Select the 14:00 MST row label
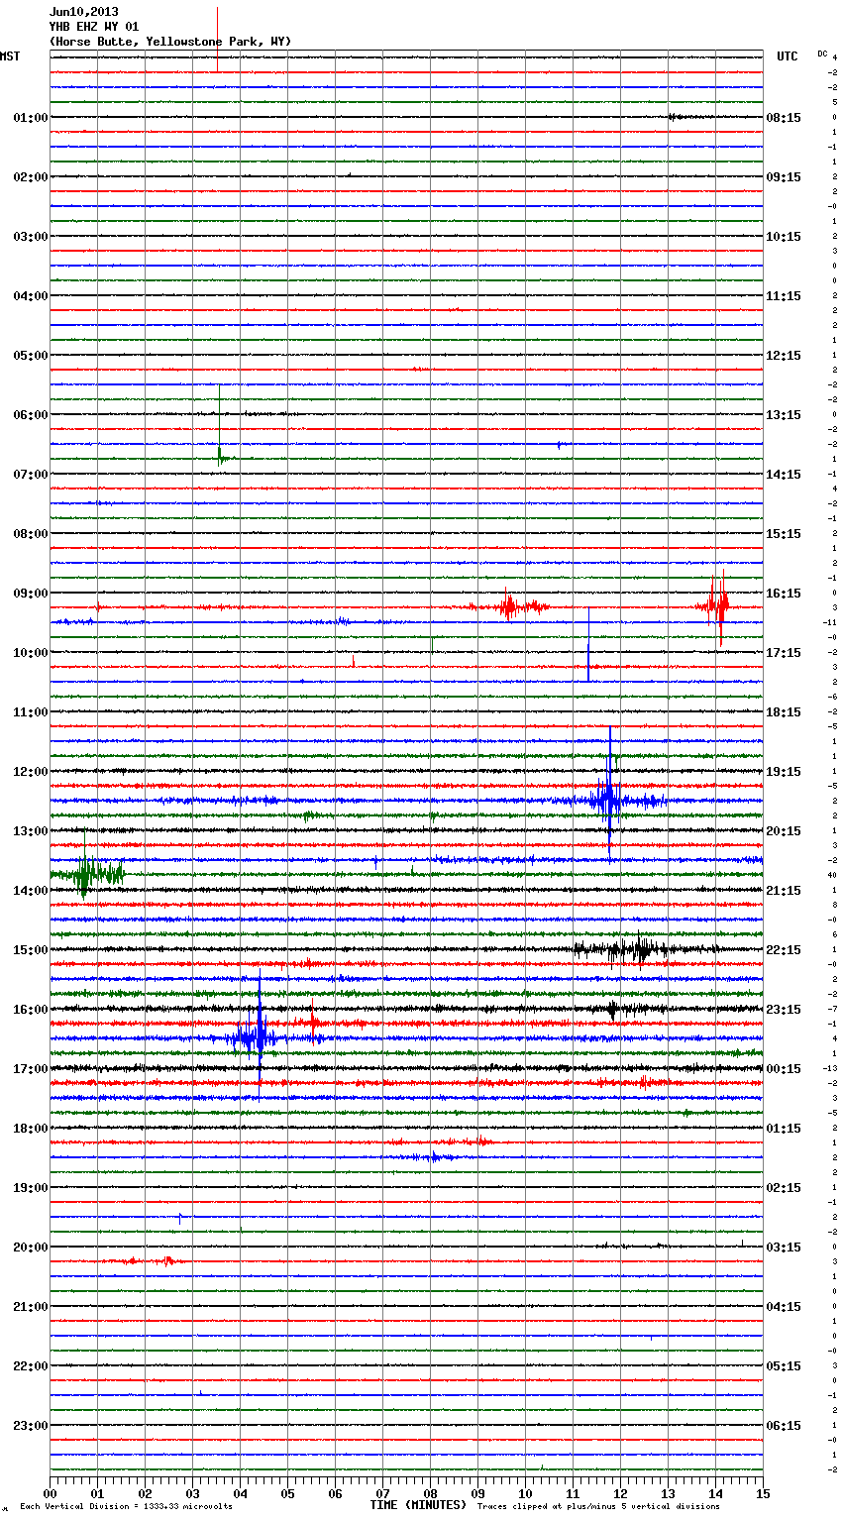Viewport: 842px width, 1520px height. coord(30,891)
